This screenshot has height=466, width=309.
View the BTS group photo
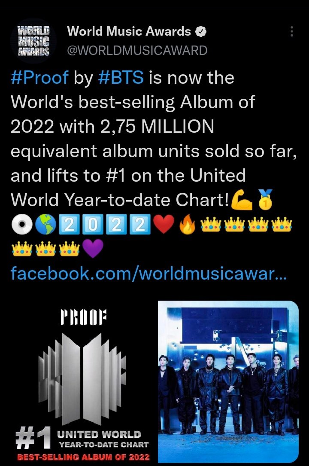click(228, 382)
